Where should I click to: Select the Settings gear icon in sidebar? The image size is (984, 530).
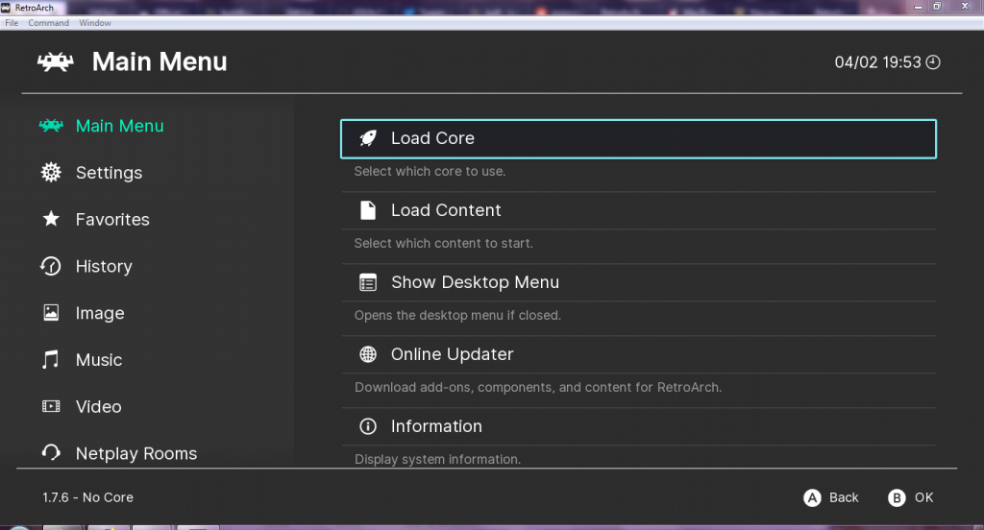(51, 173)
